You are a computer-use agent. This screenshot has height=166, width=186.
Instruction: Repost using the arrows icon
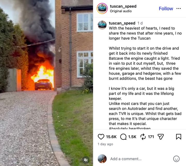[143, 137]
